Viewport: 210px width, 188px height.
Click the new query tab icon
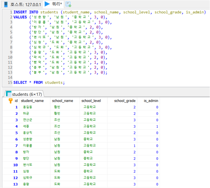pos(68,4)
